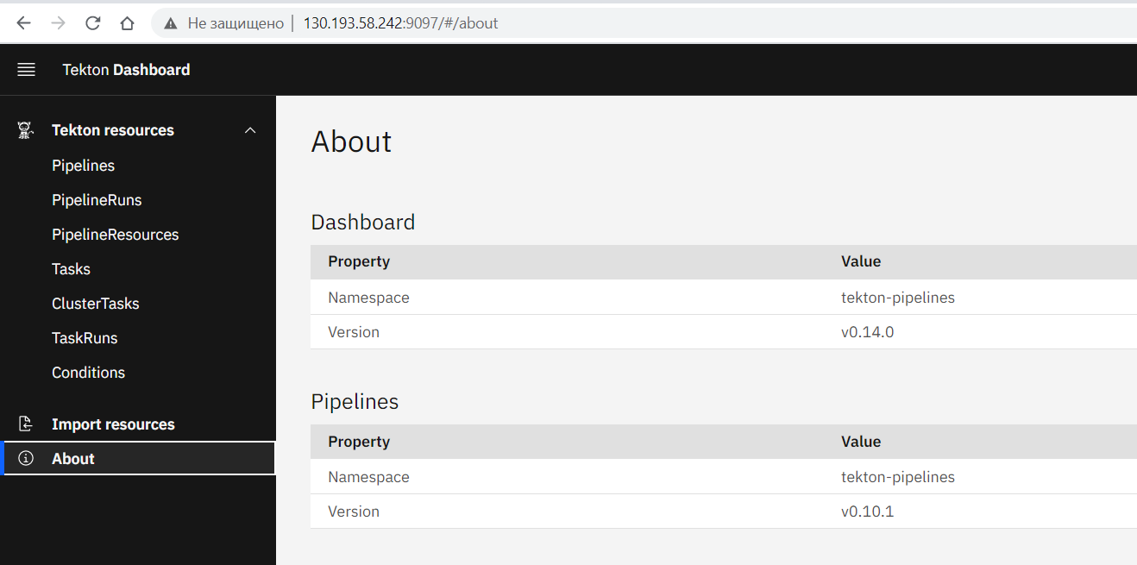Image resolution: width=1137 pixels, height=565 pixels.
Task: Click the Import resources icon in sidebar
Action: coord(25,424)
